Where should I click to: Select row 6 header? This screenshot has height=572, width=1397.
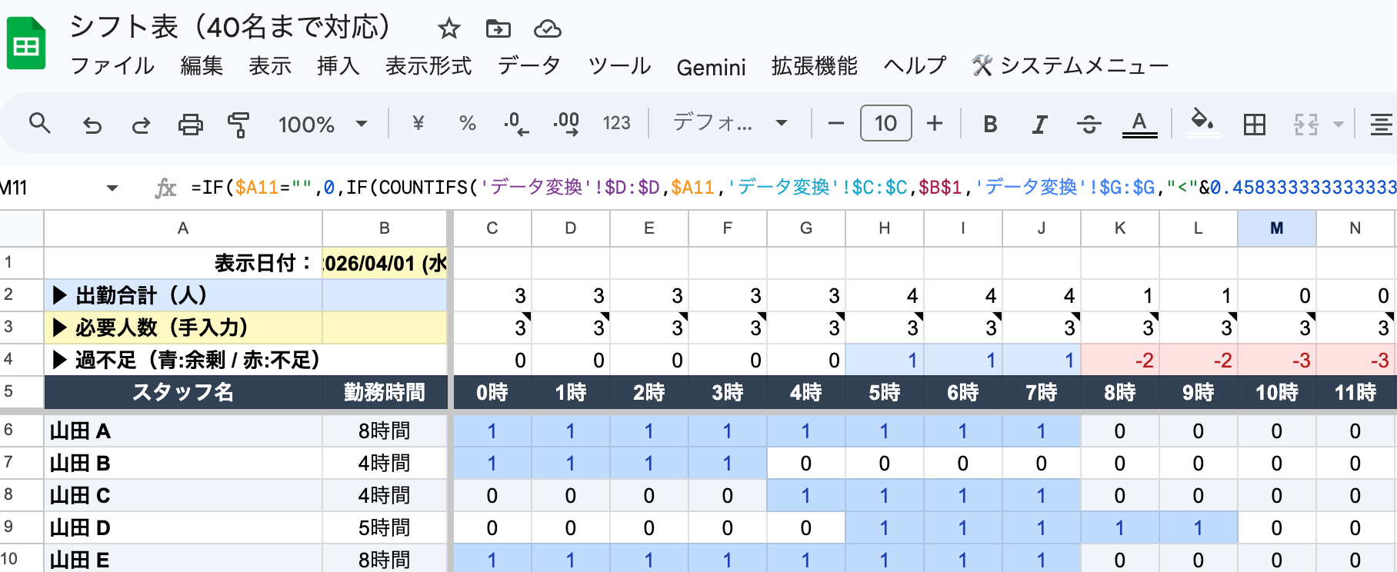tap(22, 431)
